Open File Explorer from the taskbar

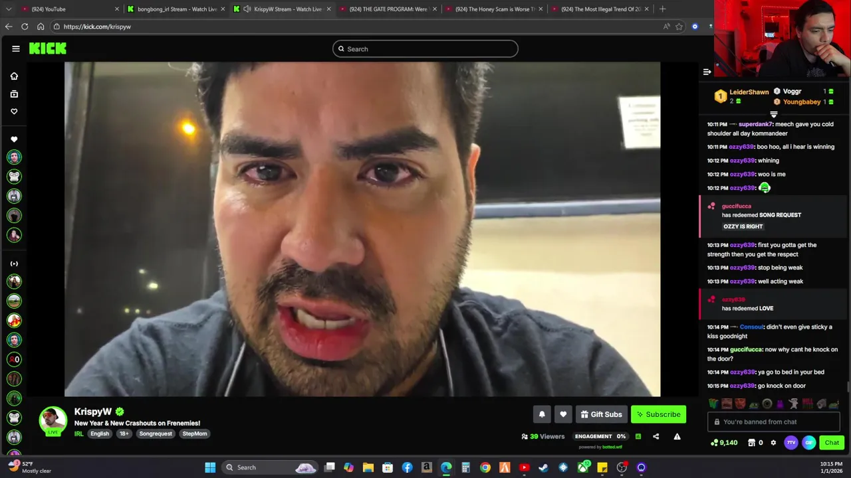click(368, 467)
